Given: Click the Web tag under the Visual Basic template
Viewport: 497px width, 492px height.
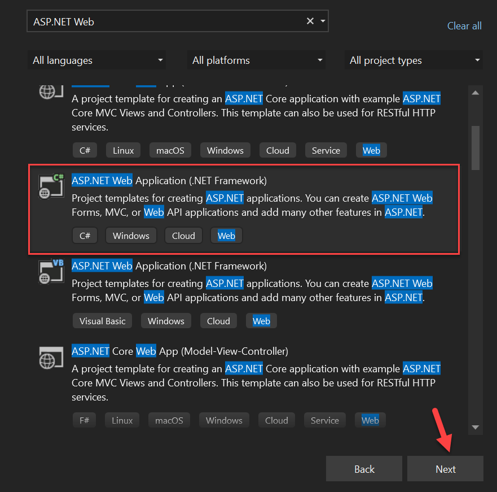Looking at the screenshot, I should [x=261, y=321].
